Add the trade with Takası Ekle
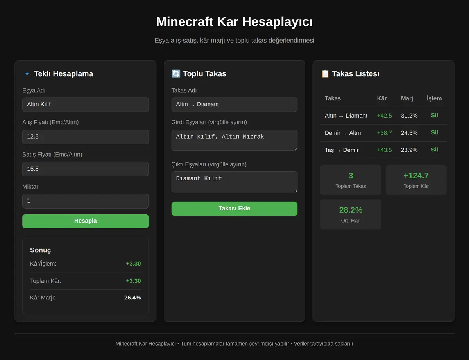The image size is (469, 360). click(x=234, y=209)
